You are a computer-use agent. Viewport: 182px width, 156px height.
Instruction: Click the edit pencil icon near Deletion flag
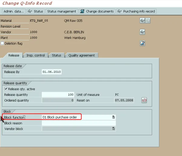tap(142, 43)
